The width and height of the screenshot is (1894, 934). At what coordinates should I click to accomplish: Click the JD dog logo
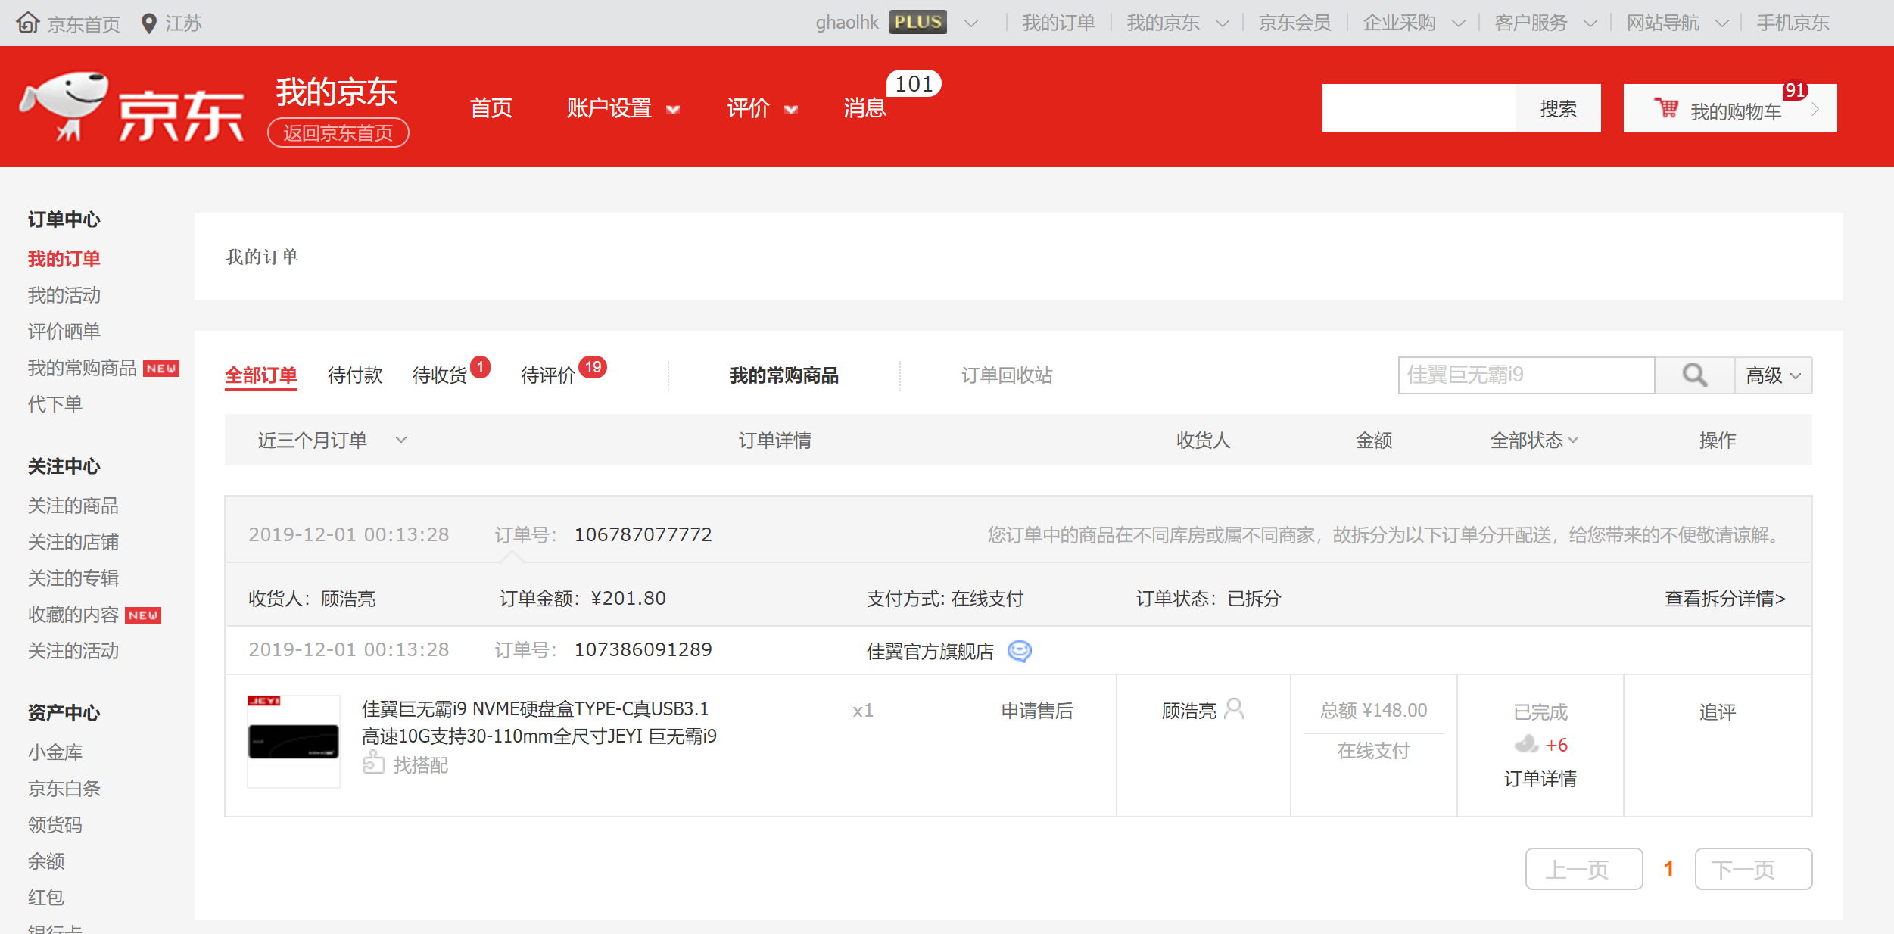coord(64,106)
